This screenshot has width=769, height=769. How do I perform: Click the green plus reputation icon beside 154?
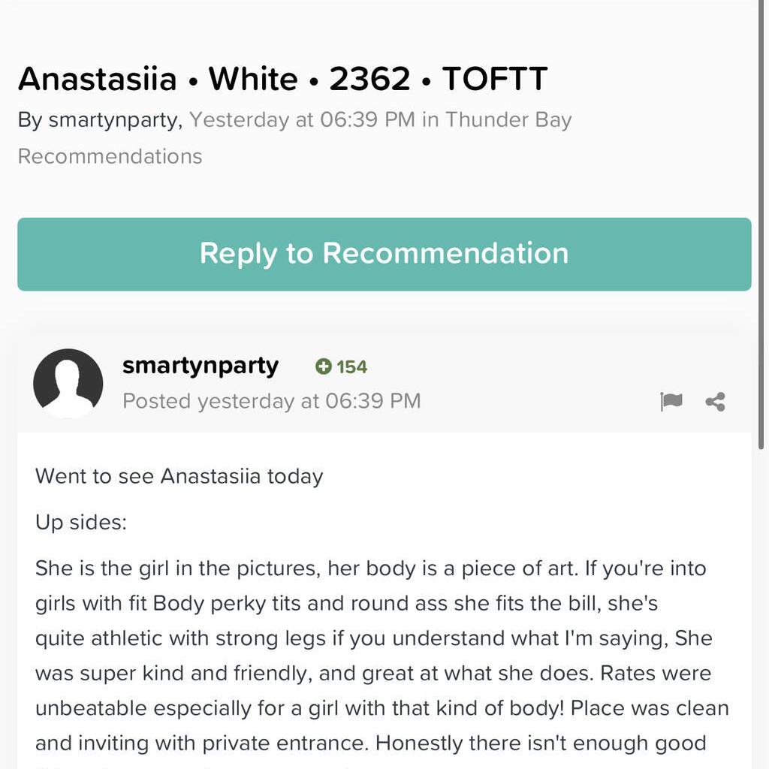[323, 366]
